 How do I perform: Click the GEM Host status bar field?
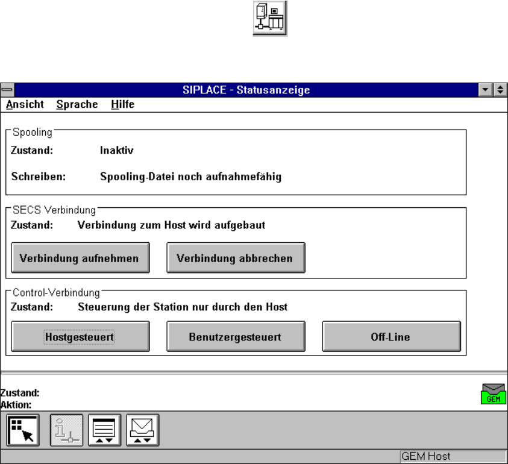click(x=453, y=456)
